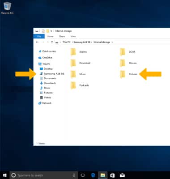Open the Podcasts folder
Screen dimensions: 170x179
coord(80,85)
